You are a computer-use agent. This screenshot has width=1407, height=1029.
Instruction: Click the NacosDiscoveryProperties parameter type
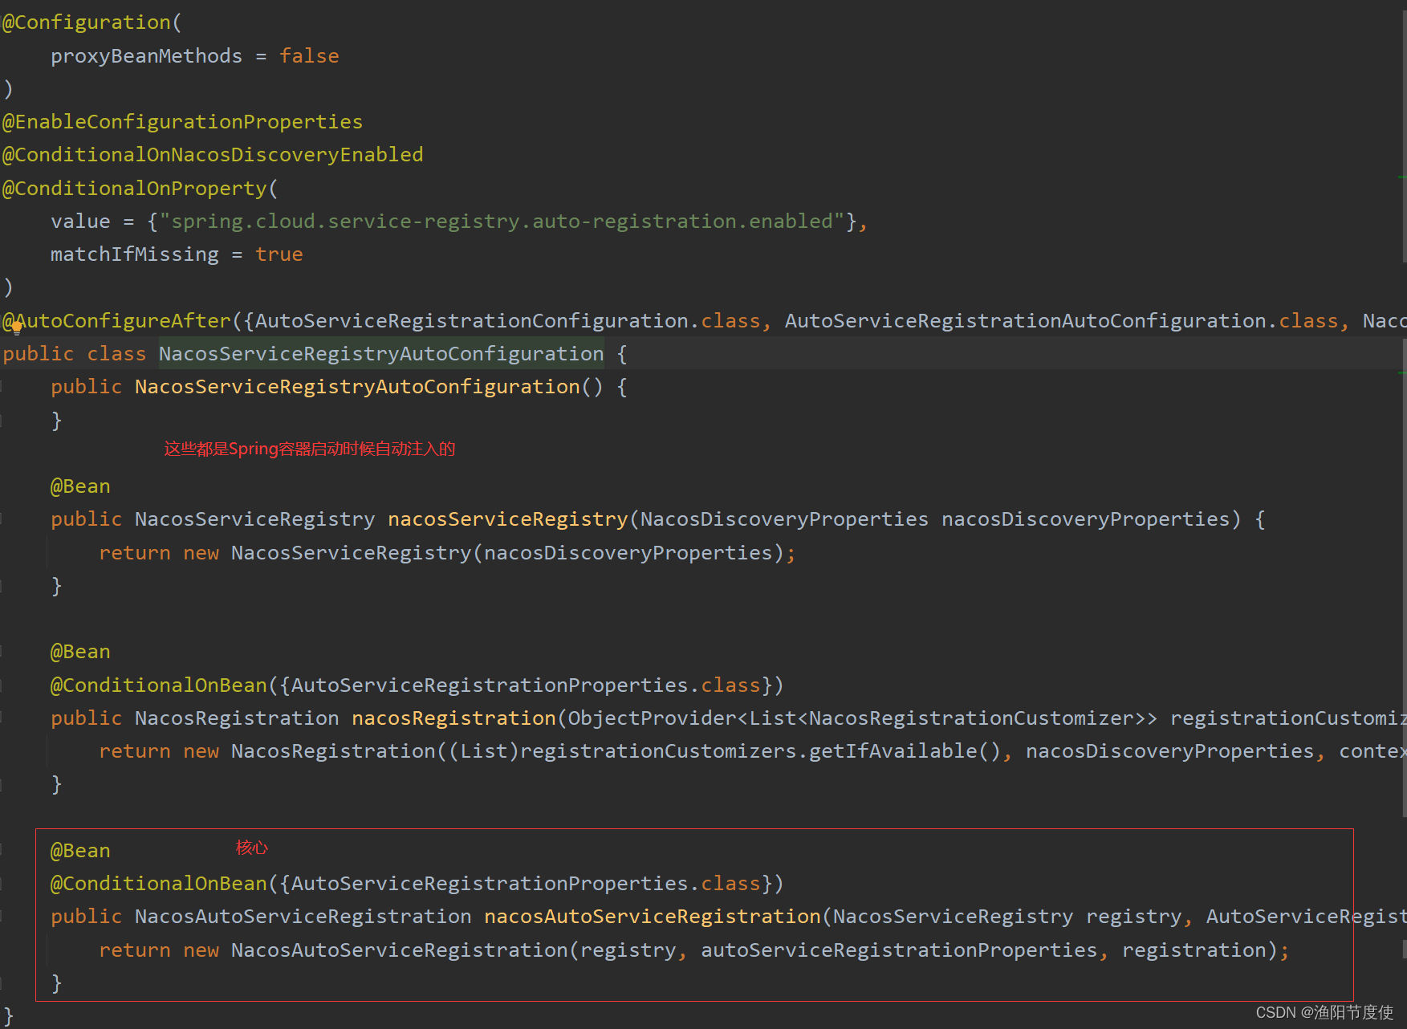pyautogui.click(x=784, y=519)
